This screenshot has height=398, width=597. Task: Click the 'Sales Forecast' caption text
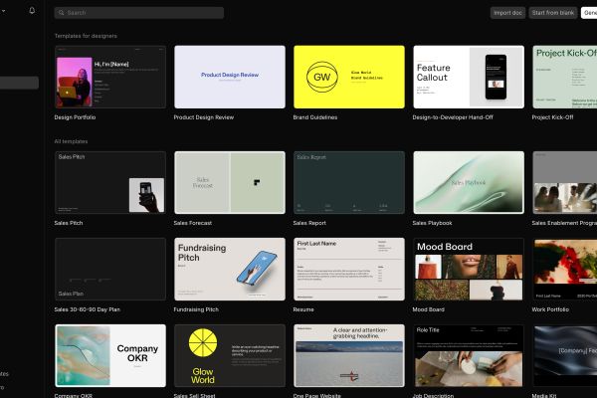tap(193, 223)
